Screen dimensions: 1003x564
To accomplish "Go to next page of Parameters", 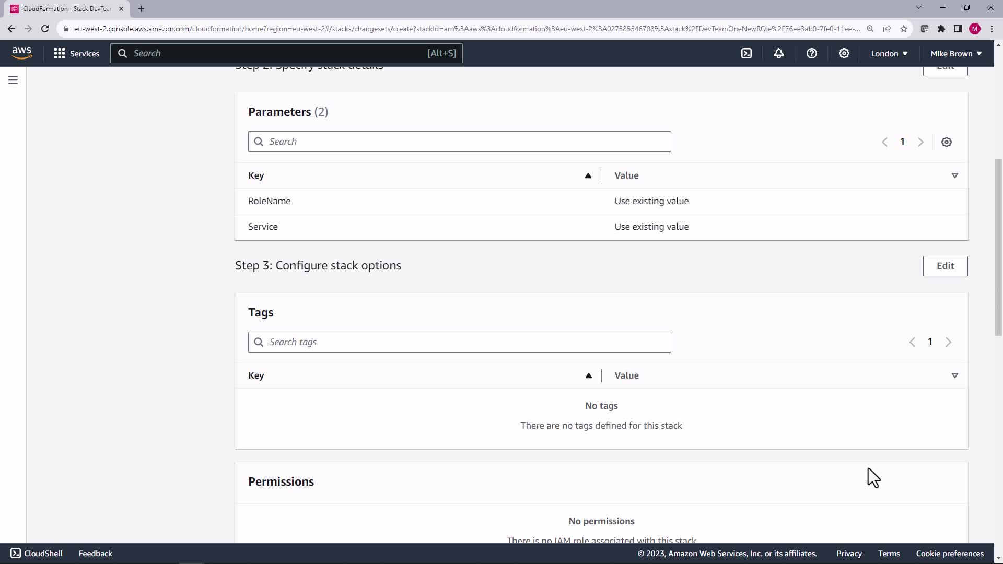I will (920, 142).
